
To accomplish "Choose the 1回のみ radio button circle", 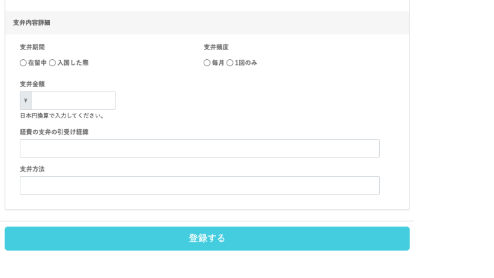I will point(230,63).
